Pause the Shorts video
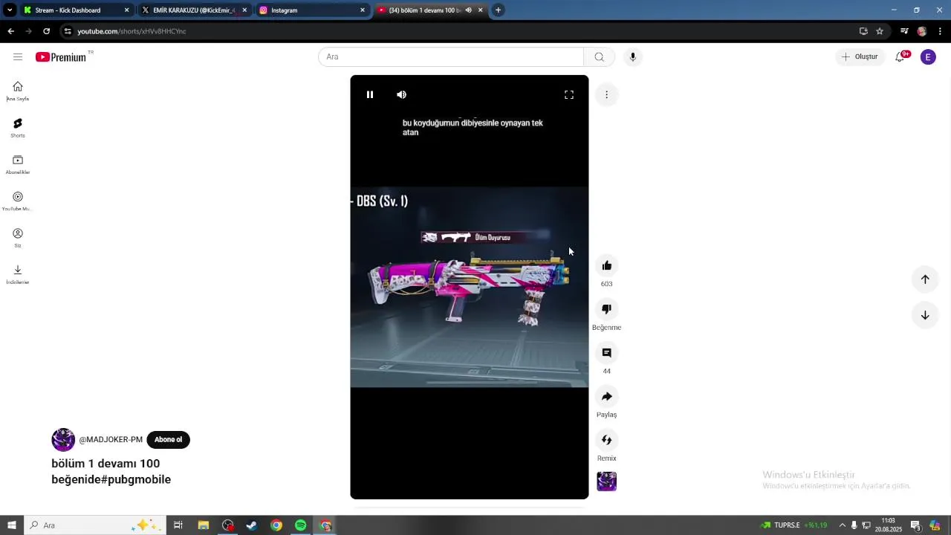951x535 pixels. click(x=370, y=94)
